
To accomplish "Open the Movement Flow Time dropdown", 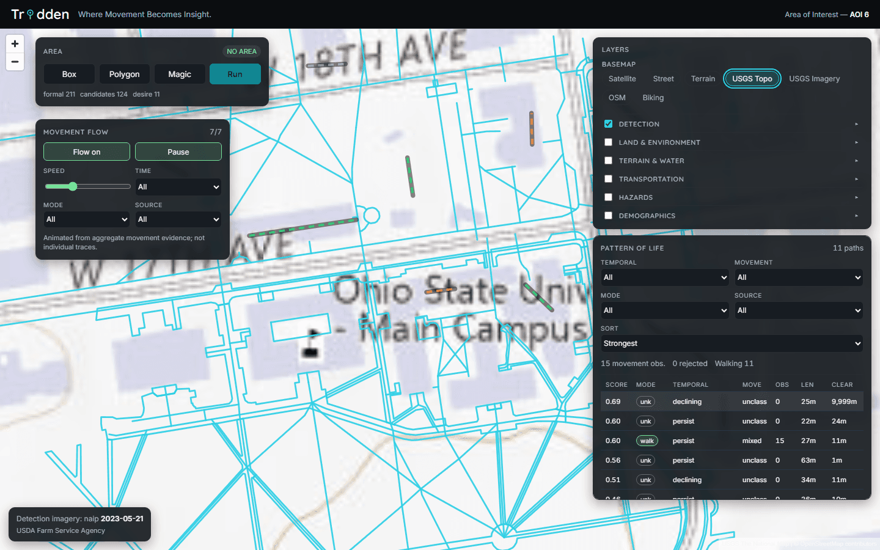I will (178, 187).
